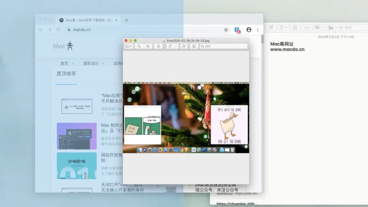
Task: Open a new Chrome tab
Action: (126, 20)
